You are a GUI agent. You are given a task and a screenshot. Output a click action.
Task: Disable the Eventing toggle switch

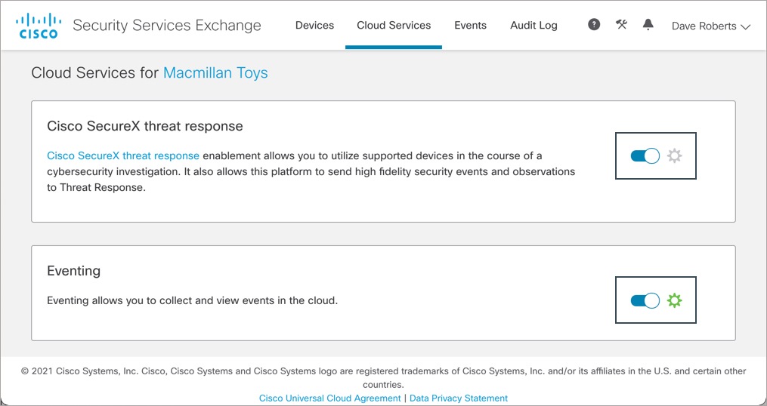645,300
